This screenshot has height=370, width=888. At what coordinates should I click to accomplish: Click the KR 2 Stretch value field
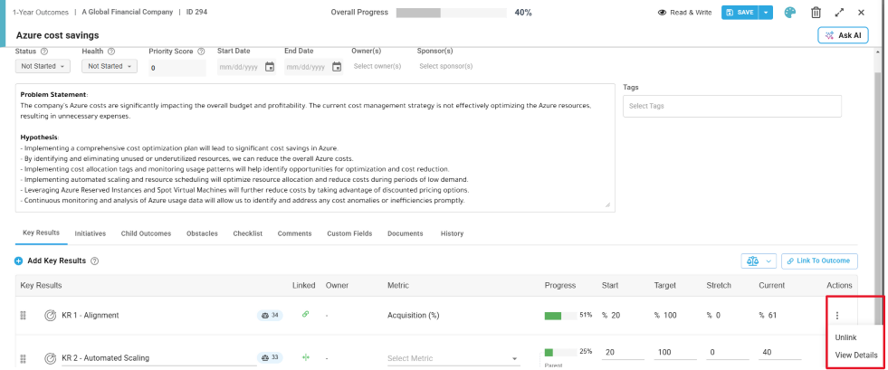pyautogui.click(x=727, y=353)
